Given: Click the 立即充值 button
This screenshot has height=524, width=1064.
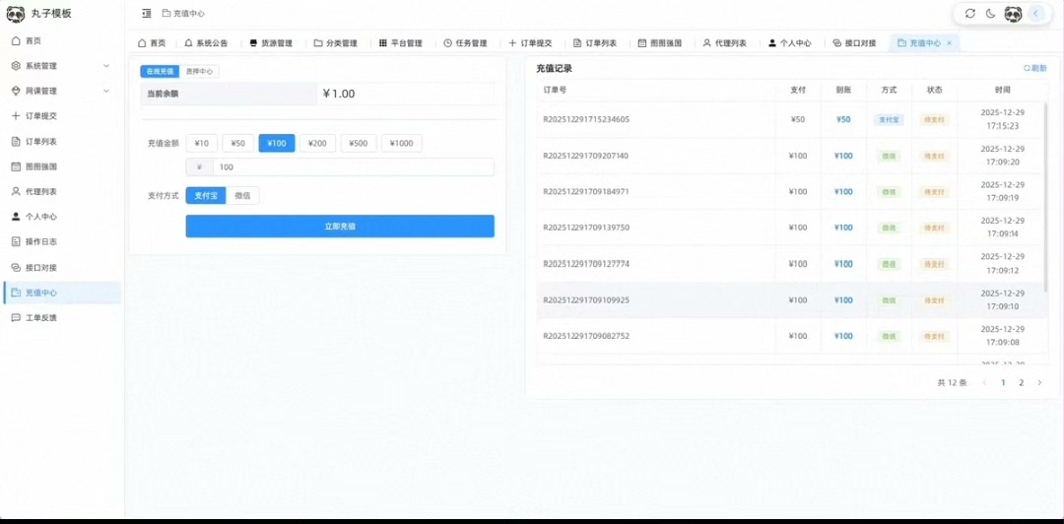Looking at the screenshot, I should (x=340, y=227).
